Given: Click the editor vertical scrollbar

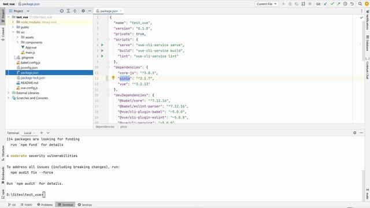Looking at the screenshot, I should pyautogui.click(x=364, y=41).
